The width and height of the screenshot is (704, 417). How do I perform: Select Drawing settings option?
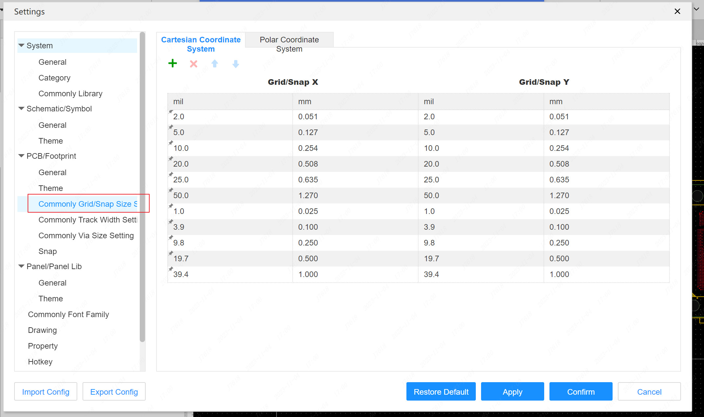point(42,330)
